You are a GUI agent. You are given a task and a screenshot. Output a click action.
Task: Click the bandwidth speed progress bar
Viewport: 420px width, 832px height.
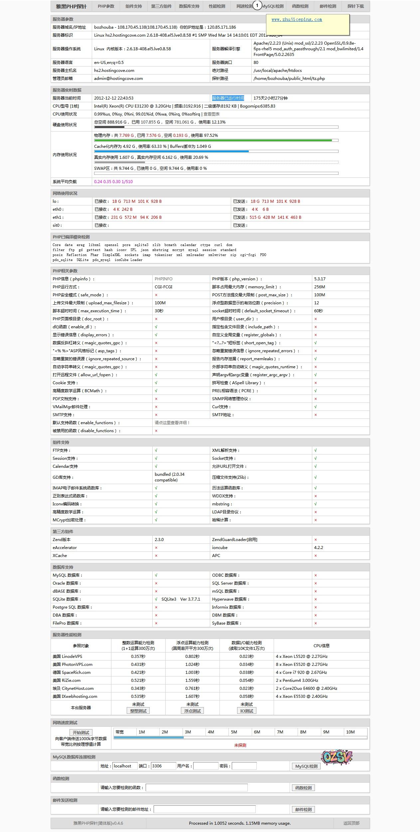coord(240,737)
